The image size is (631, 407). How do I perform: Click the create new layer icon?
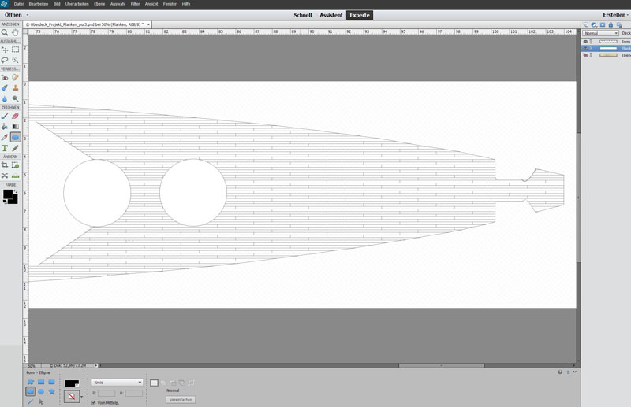point(586,24)
